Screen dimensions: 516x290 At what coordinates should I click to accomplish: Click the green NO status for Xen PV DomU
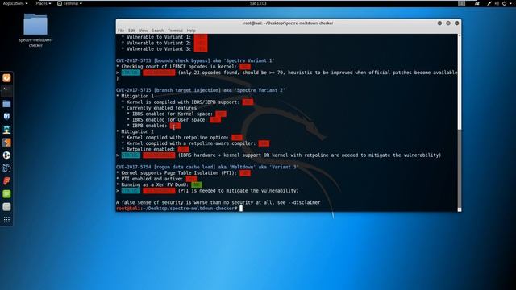pyautogui.click(x=197, y=185)
